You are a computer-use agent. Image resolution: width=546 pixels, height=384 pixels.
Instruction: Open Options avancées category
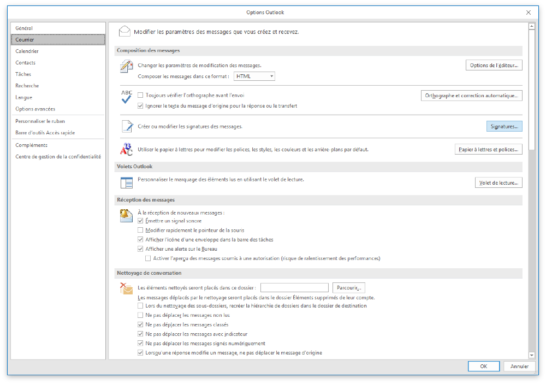[58, 109]
